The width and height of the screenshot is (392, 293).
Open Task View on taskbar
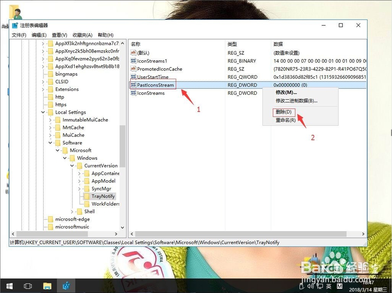(27, 286)
